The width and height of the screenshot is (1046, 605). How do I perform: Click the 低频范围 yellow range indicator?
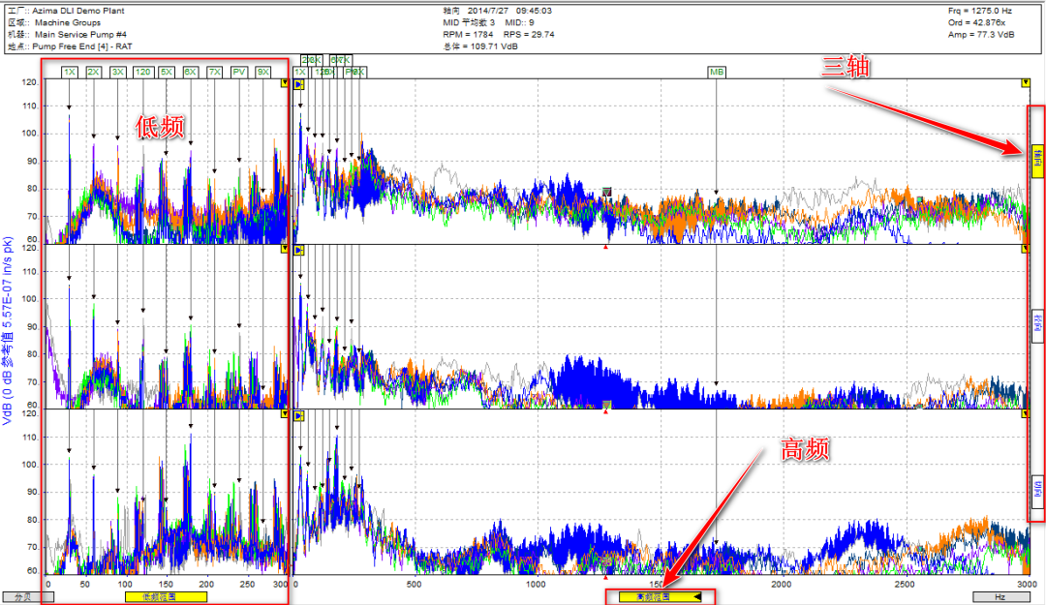(x=165, y=598)
